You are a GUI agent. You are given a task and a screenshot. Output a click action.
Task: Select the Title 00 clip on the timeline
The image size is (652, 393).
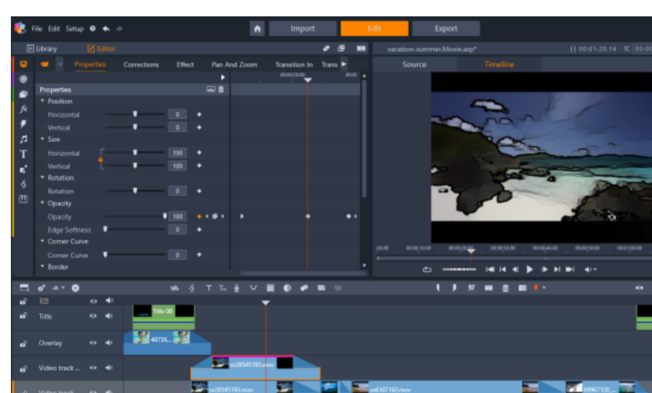point(164,317)
